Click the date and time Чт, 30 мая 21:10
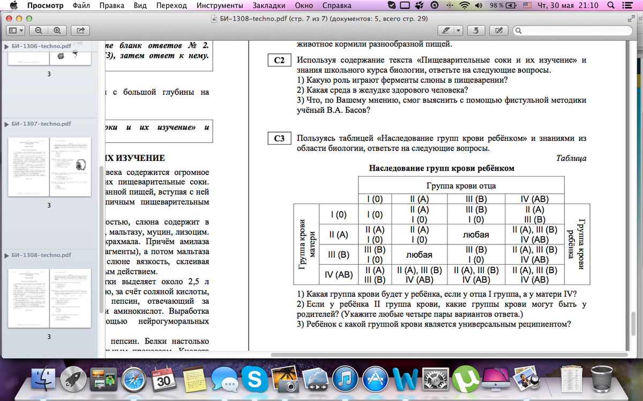The image size is (643, 401). [569, 5]
